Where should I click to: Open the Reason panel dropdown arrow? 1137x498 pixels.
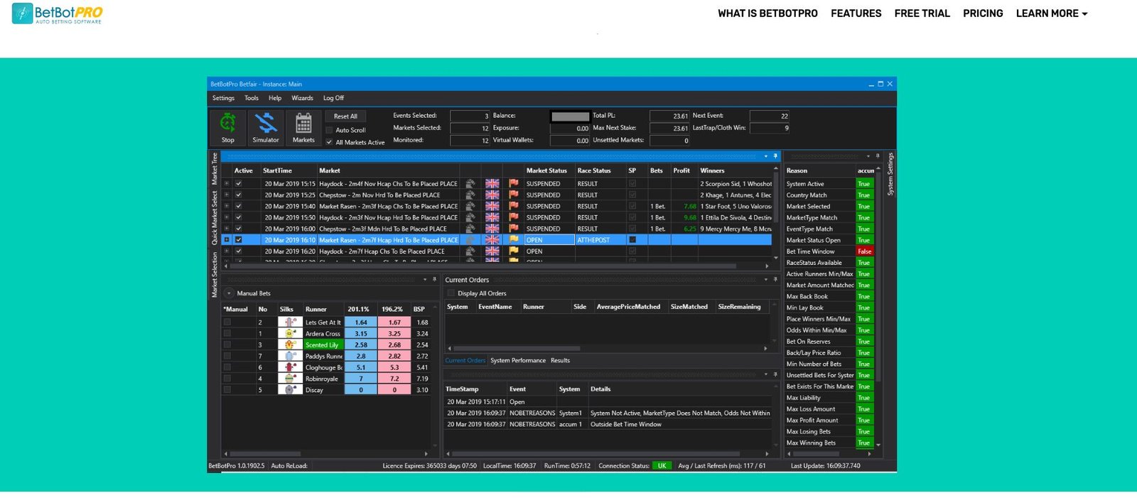coord(868,156)
